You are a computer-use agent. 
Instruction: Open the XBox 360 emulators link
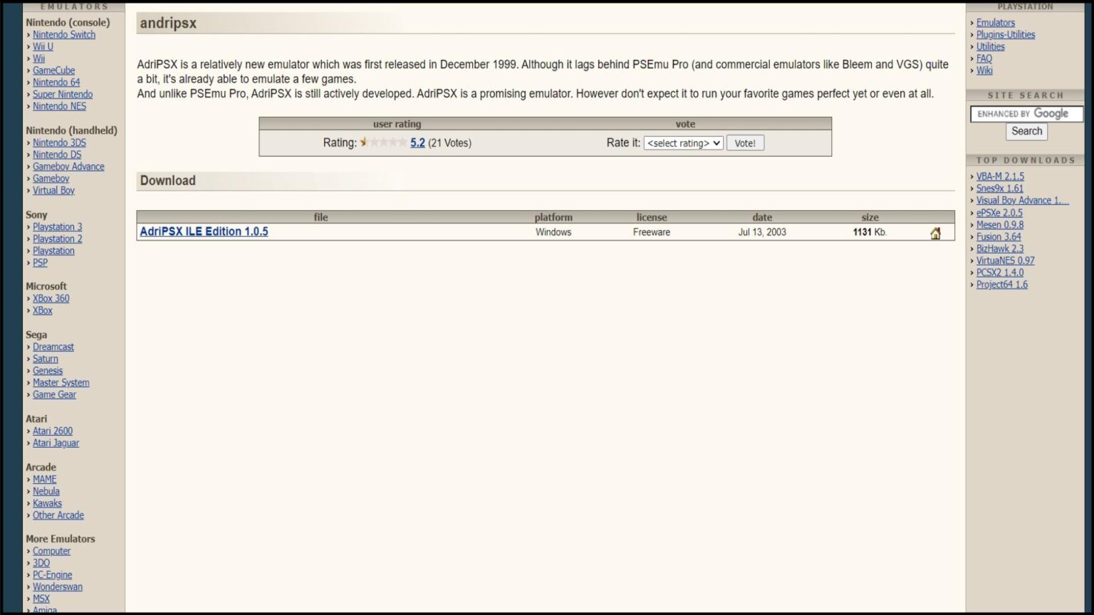click(x=51, y=298)
